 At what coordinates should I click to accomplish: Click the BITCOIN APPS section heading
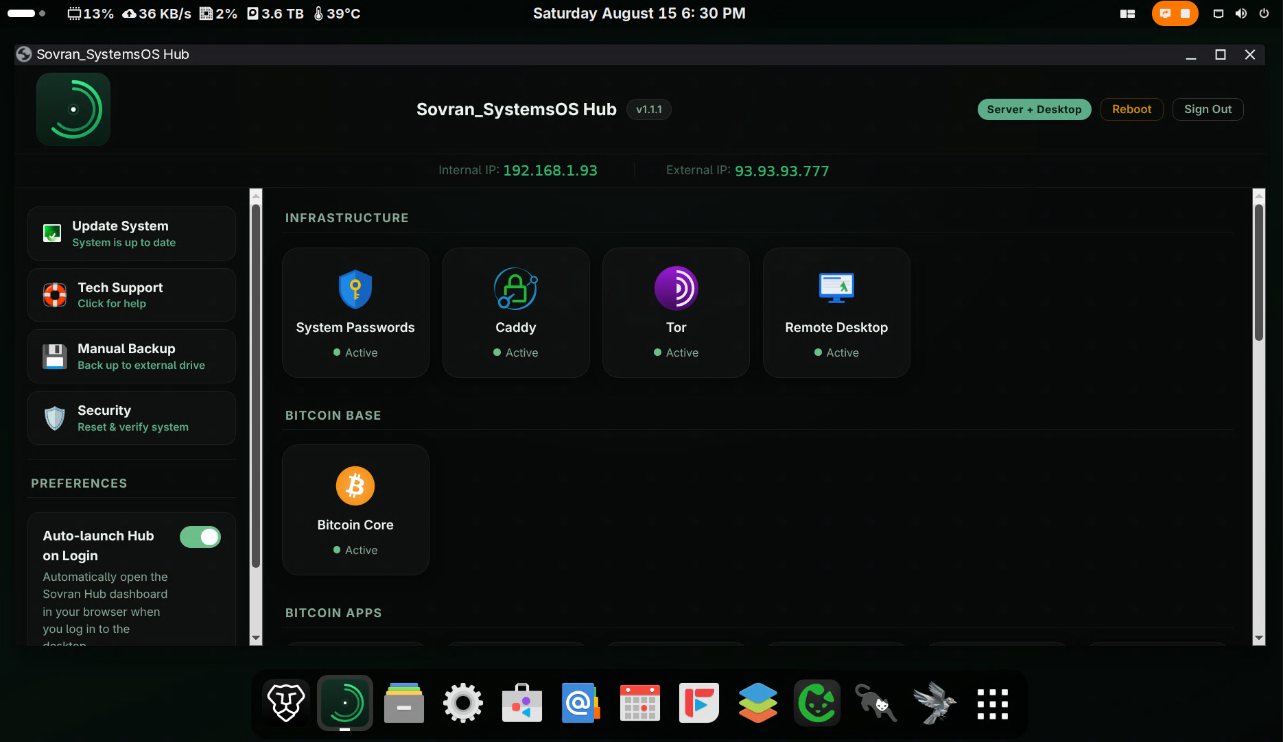pyautogui.click(x=333, y=613)
